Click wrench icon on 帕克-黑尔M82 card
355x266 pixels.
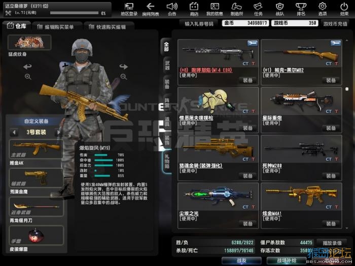336,43
